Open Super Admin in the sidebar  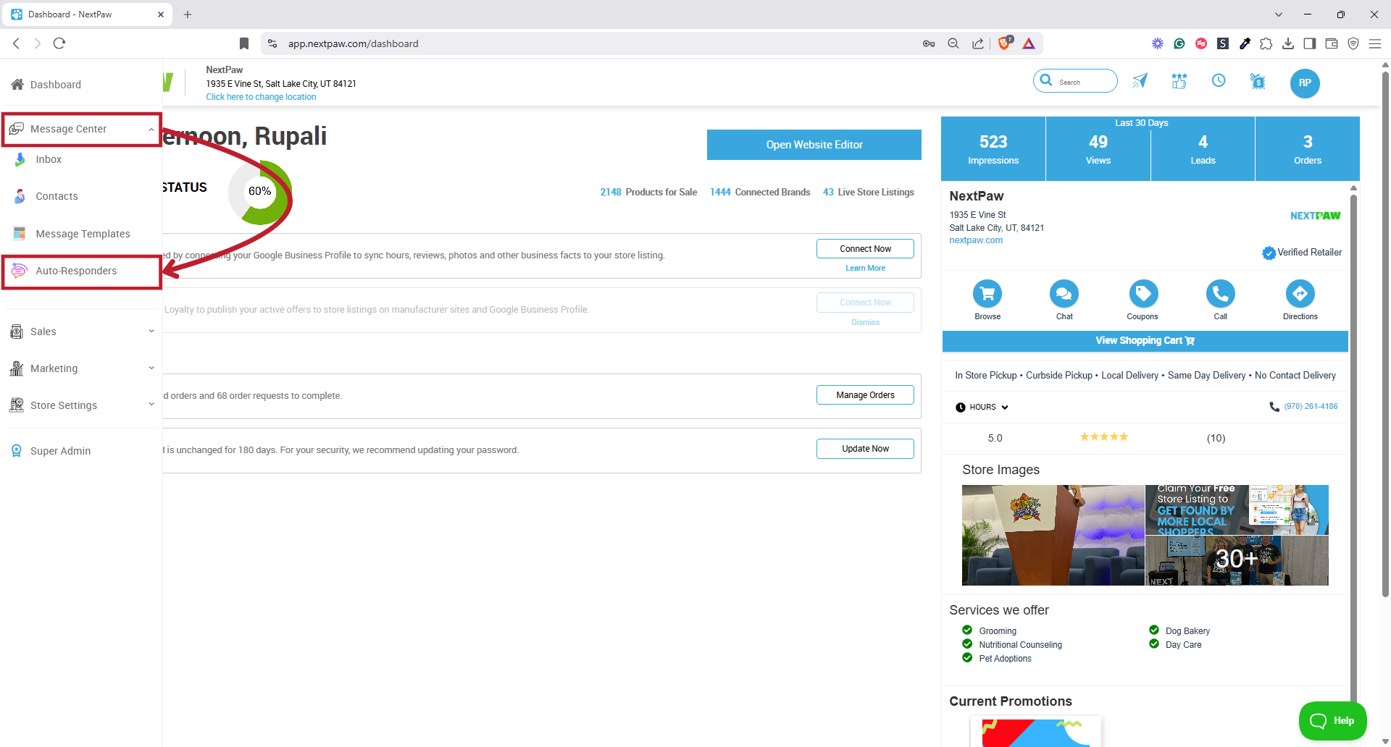[x=60, y=451]
